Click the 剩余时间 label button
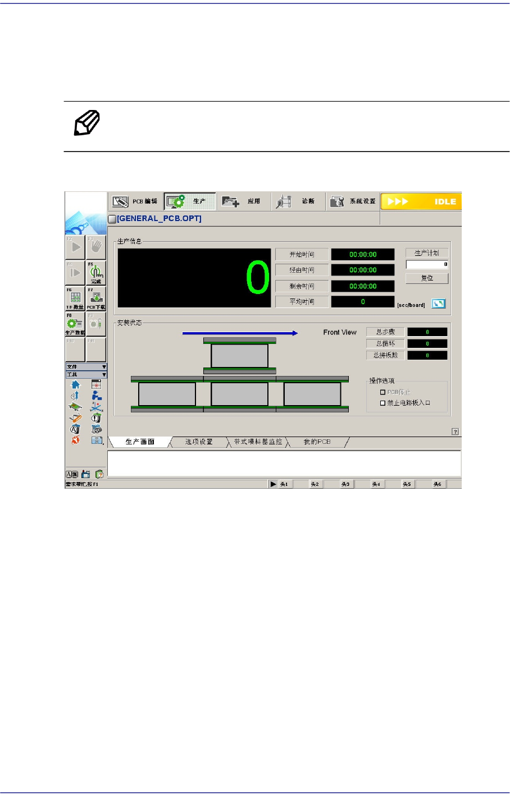 302,286
